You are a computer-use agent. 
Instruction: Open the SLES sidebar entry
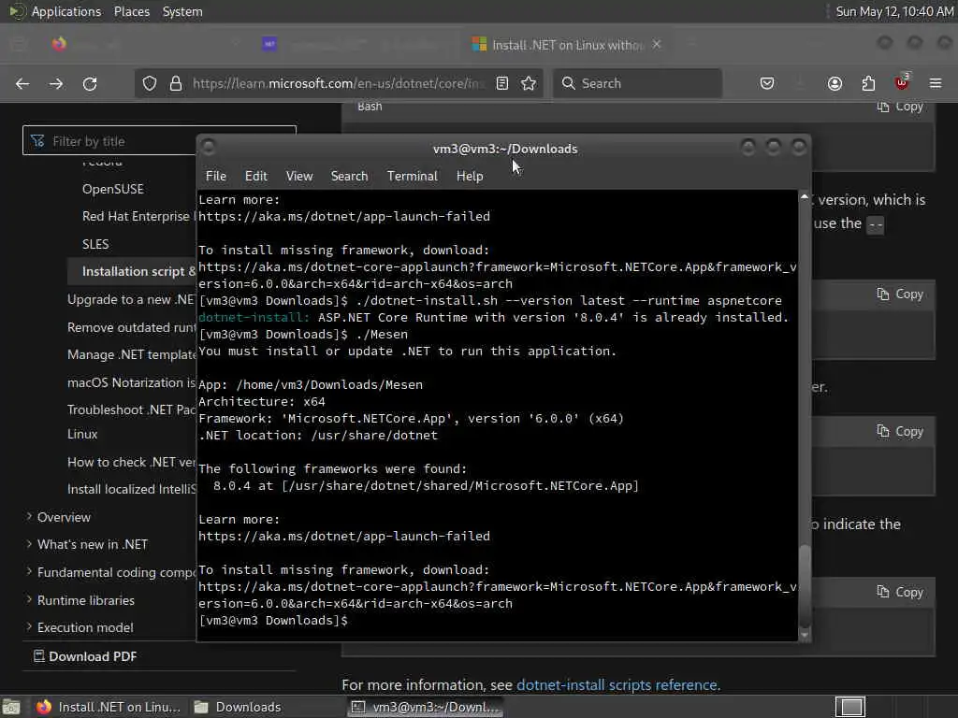click(95, 244)
